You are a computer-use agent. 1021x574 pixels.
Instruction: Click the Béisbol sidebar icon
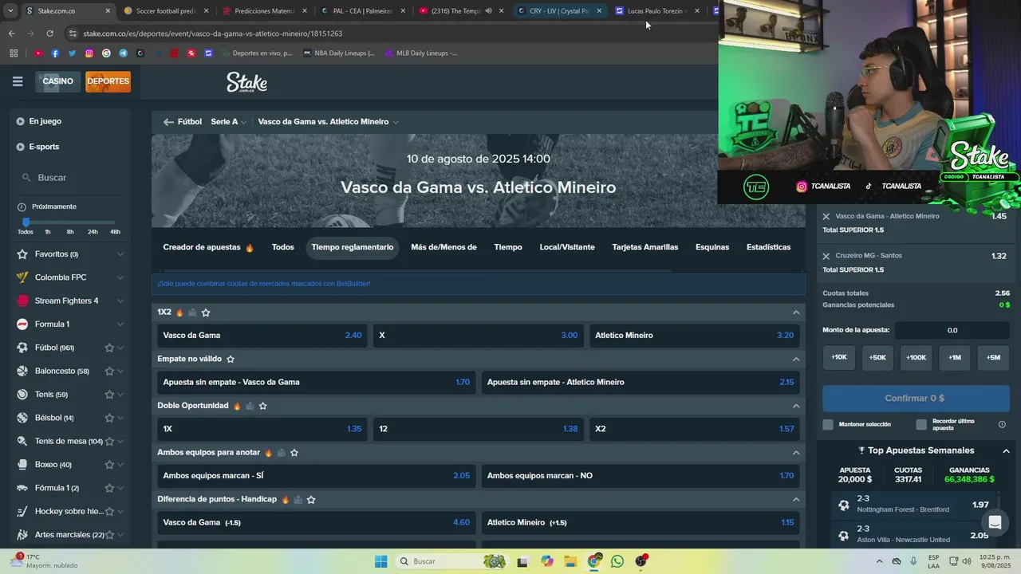click(x=22, y=418)
